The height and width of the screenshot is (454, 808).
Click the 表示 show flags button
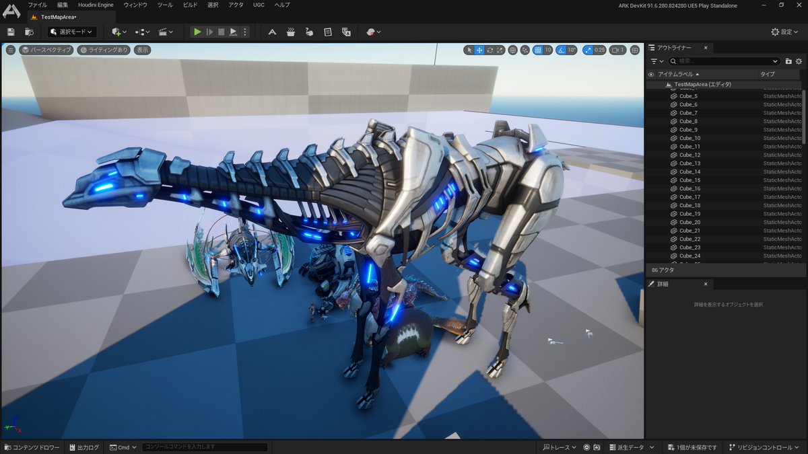click(142, 50)
